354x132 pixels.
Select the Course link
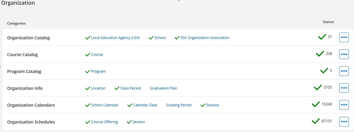click(97, 55)
